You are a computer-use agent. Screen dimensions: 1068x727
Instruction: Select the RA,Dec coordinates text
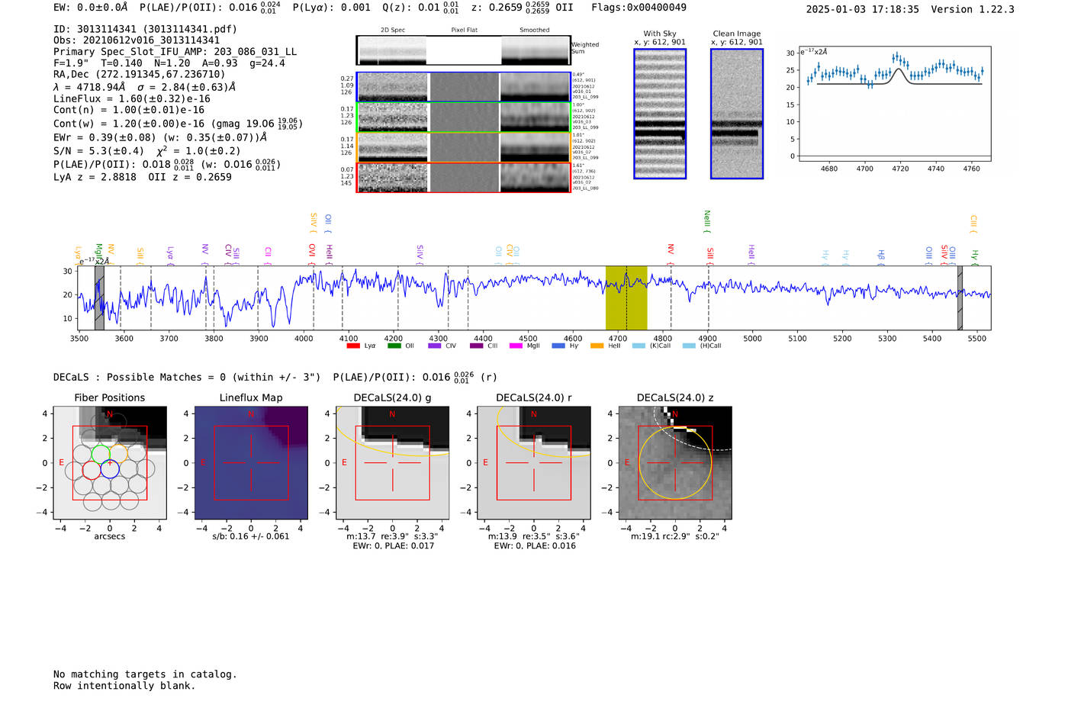pos(140,74)
